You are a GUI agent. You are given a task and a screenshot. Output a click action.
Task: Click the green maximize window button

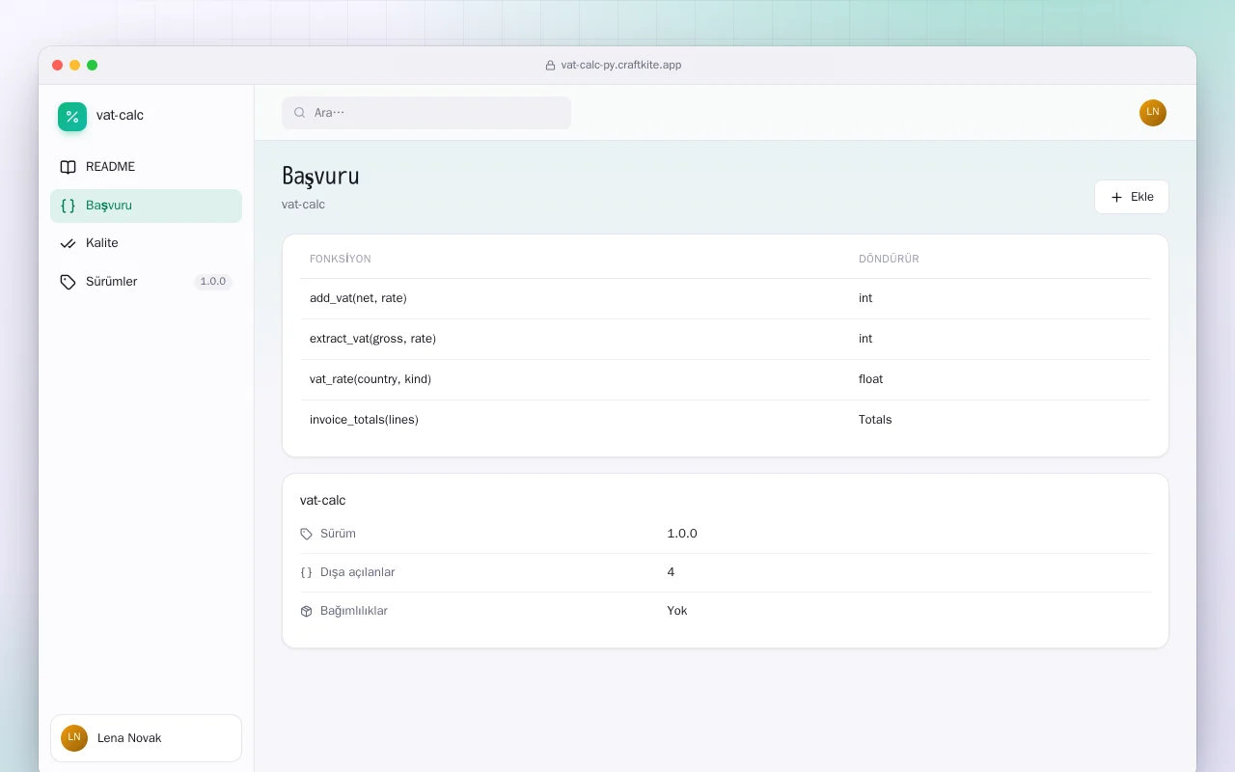[93, 66]
